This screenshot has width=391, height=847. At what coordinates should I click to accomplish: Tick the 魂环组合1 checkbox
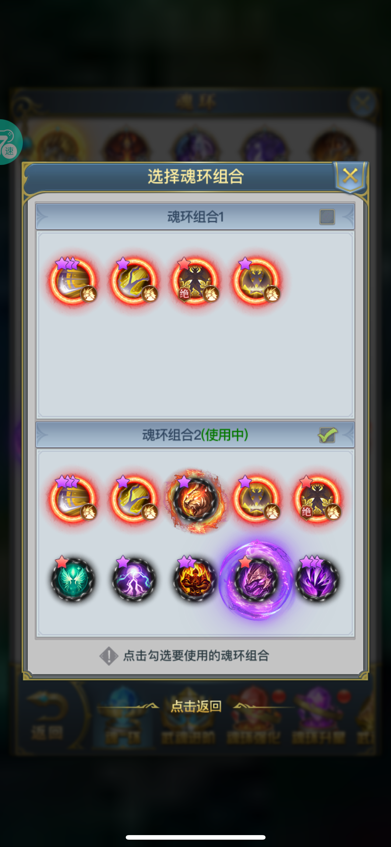(327, 217)
